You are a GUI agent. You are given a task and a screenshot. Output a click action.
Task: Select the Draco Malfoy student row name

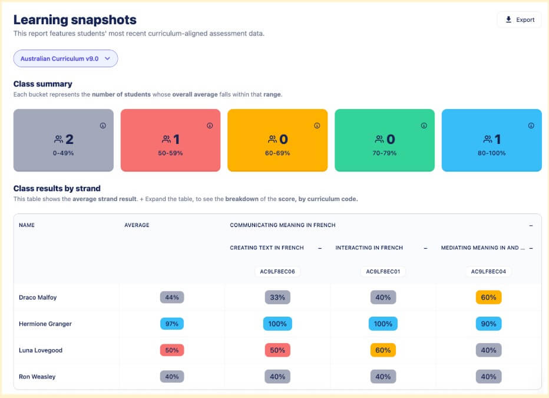tap(38, 298)
